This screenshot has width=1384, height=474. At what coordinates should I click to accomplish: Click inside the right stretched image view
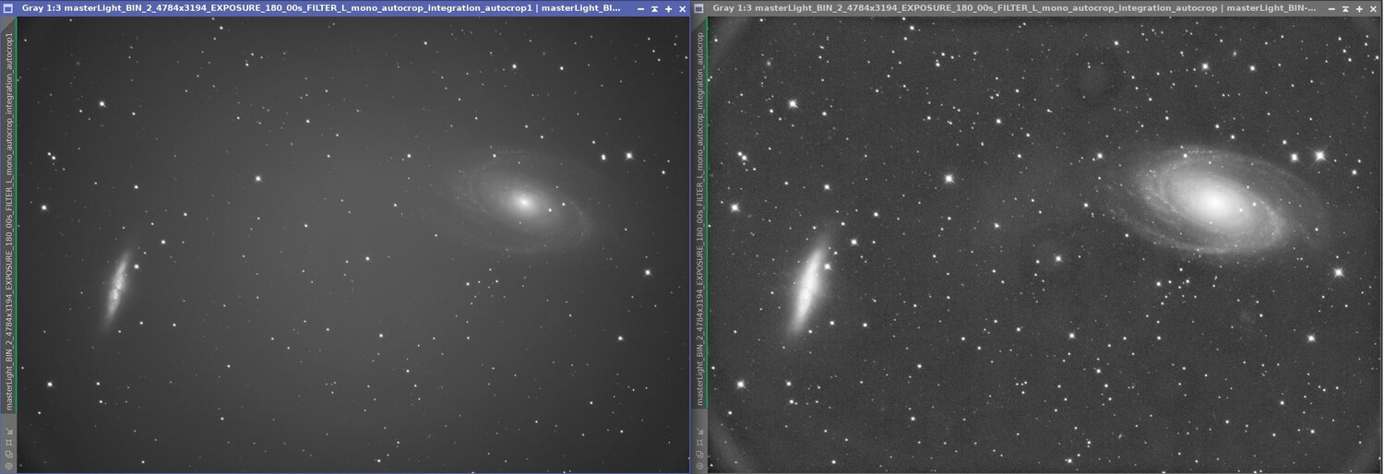pyautogui.click(x=1043, y=244)
